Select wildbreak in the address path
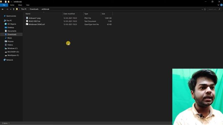Viewport: 223px width, 125px height. pyautogui.click(x=45, y=9)
